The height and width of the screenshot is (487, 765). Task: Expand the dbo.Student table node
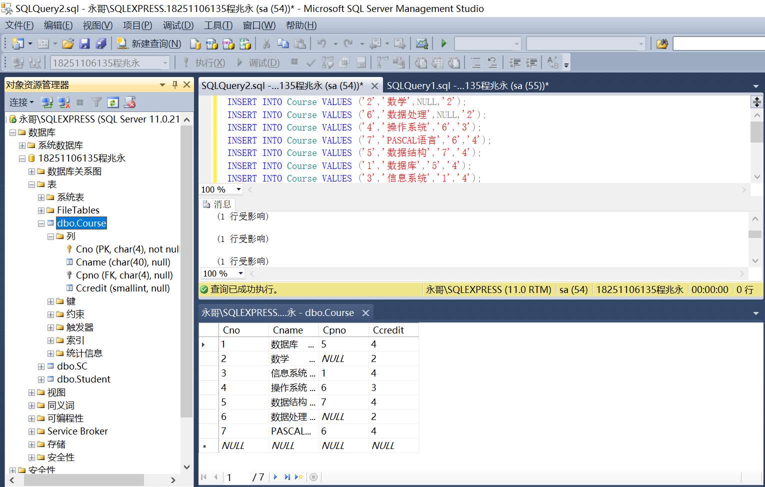point(41,379)
